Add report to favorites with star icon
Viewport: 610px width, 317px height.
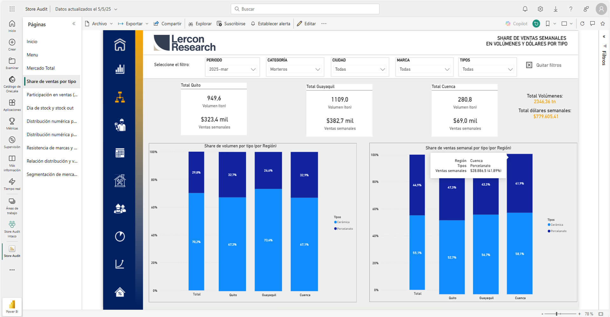602,23
